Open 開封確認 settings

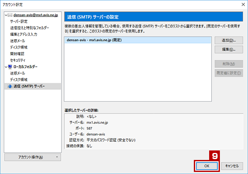(17, 54)
